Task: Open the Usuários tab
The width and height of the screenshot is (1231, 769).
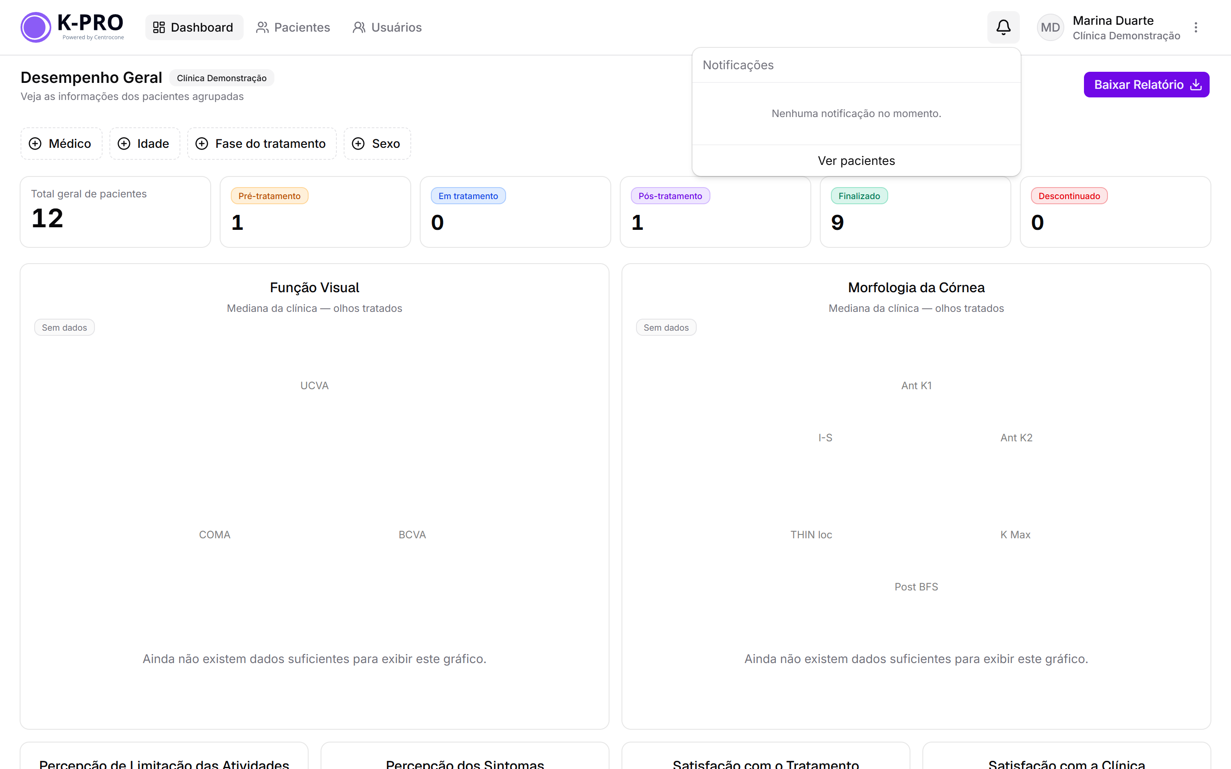Action: coord(388,27)
